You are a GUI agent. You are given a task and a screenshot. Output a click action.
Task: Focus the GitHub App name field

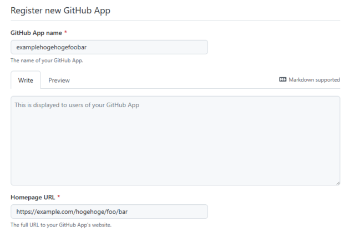coord(109,47)
